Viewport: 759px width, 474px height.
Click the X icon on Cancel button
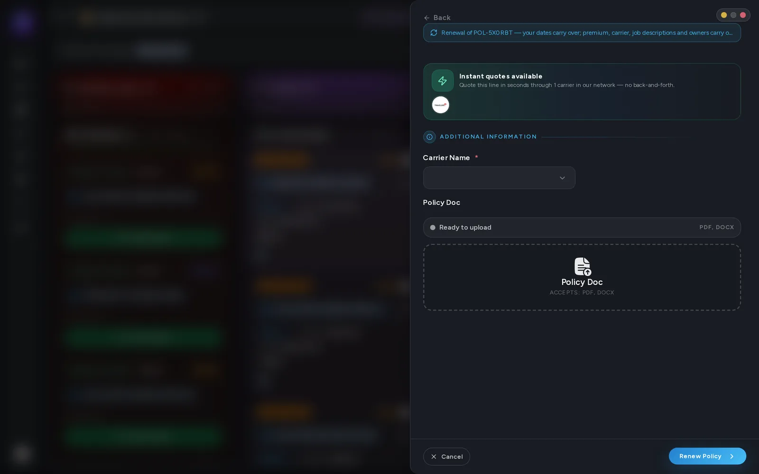434,456
